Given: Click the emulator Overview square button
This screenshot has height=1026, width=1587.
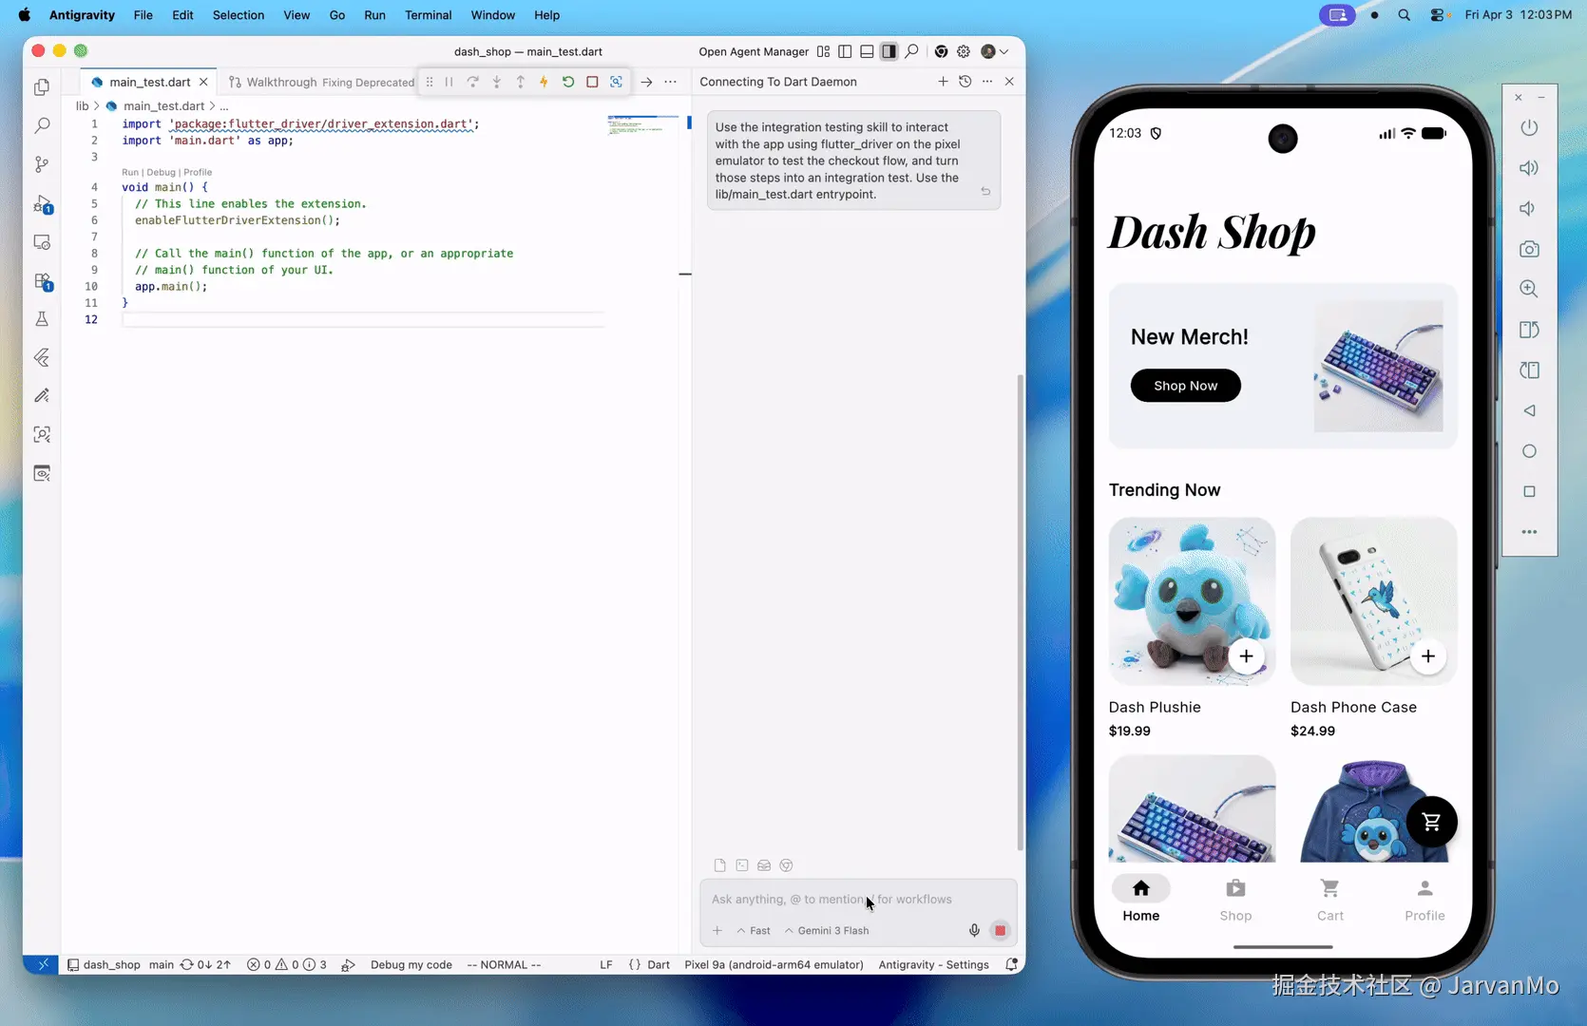Looking at the screenshot, I should pos(1529,491).
